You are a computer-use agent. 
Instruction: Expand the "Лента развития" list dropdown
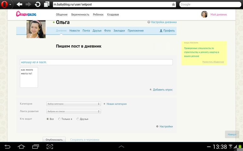74,111
